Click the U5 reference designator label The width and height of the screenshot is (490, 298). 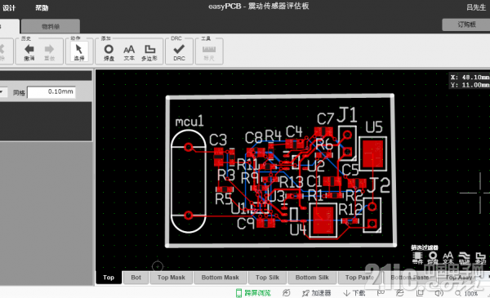click(x=374, y=127)
